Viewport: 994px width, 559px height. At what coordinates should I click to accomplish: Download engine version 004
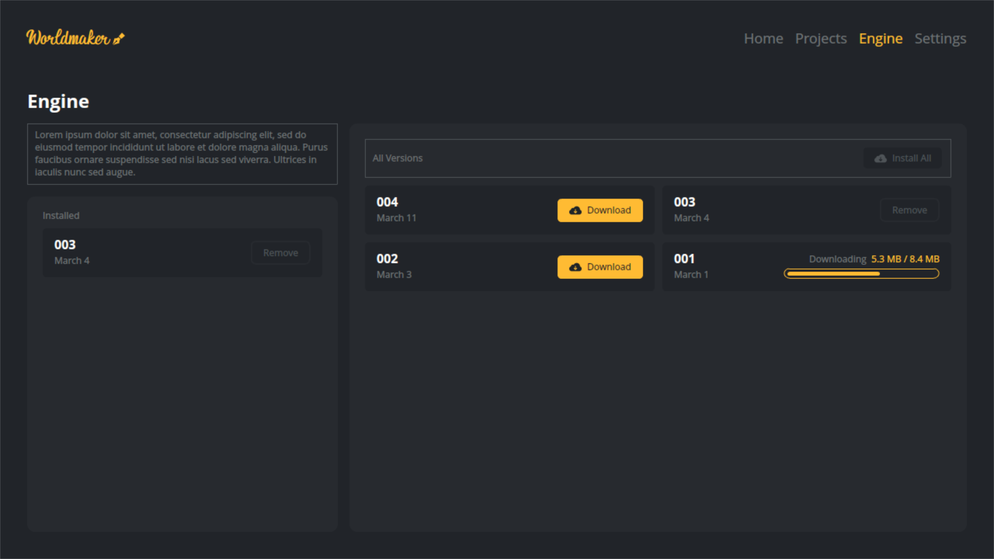click(x=600, y=210)
